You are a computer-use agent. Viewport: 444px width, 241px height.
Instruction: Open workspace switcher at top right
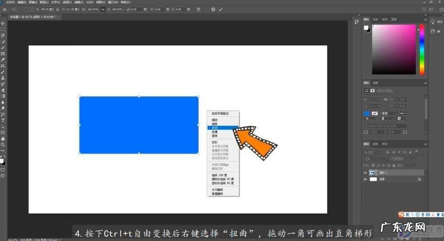[432, 10]
